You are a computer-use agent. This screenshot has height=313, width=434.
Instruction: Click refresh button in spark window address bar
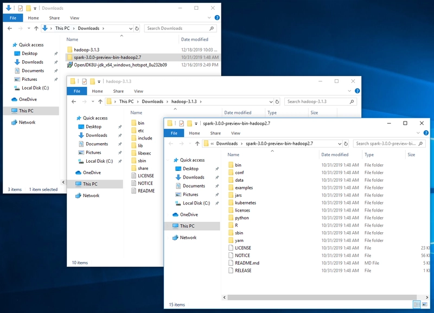346,144
